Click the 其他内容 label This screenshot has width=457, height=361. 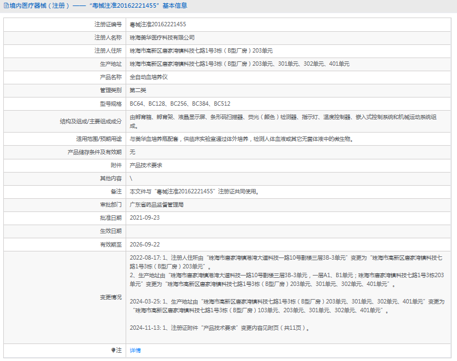click(111, 179)
